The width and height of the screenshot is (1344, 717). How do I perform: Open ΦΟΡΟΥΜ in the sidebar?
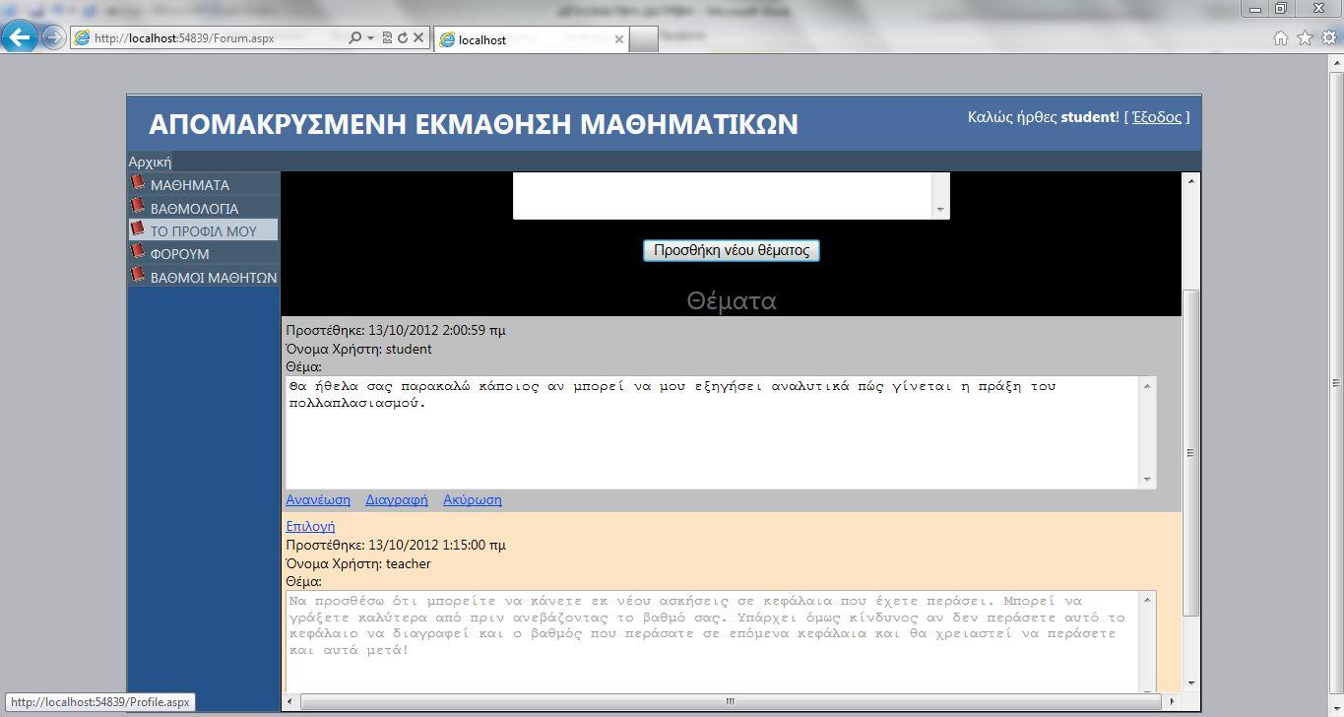pyautogui.click(x=204, y=254)
